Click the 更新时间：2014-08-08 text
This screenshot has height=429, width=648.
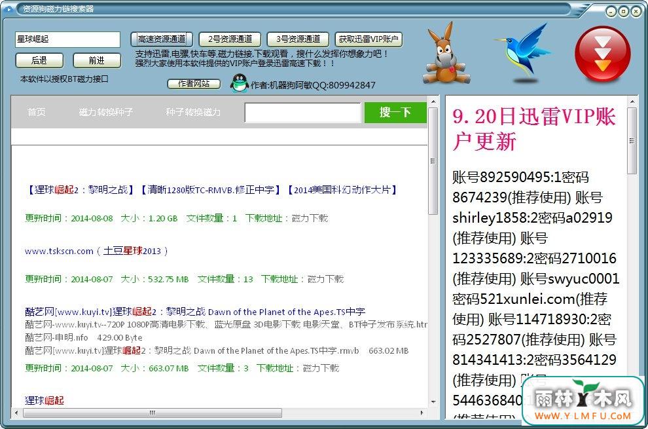pyautogui.click(x=69, y=218)
